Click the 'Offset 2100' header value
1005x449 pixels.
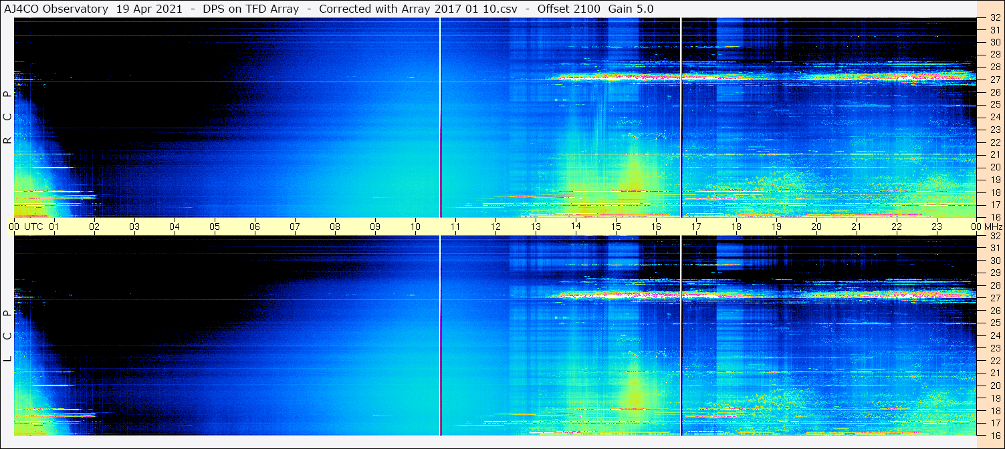(x=568, y=9)
